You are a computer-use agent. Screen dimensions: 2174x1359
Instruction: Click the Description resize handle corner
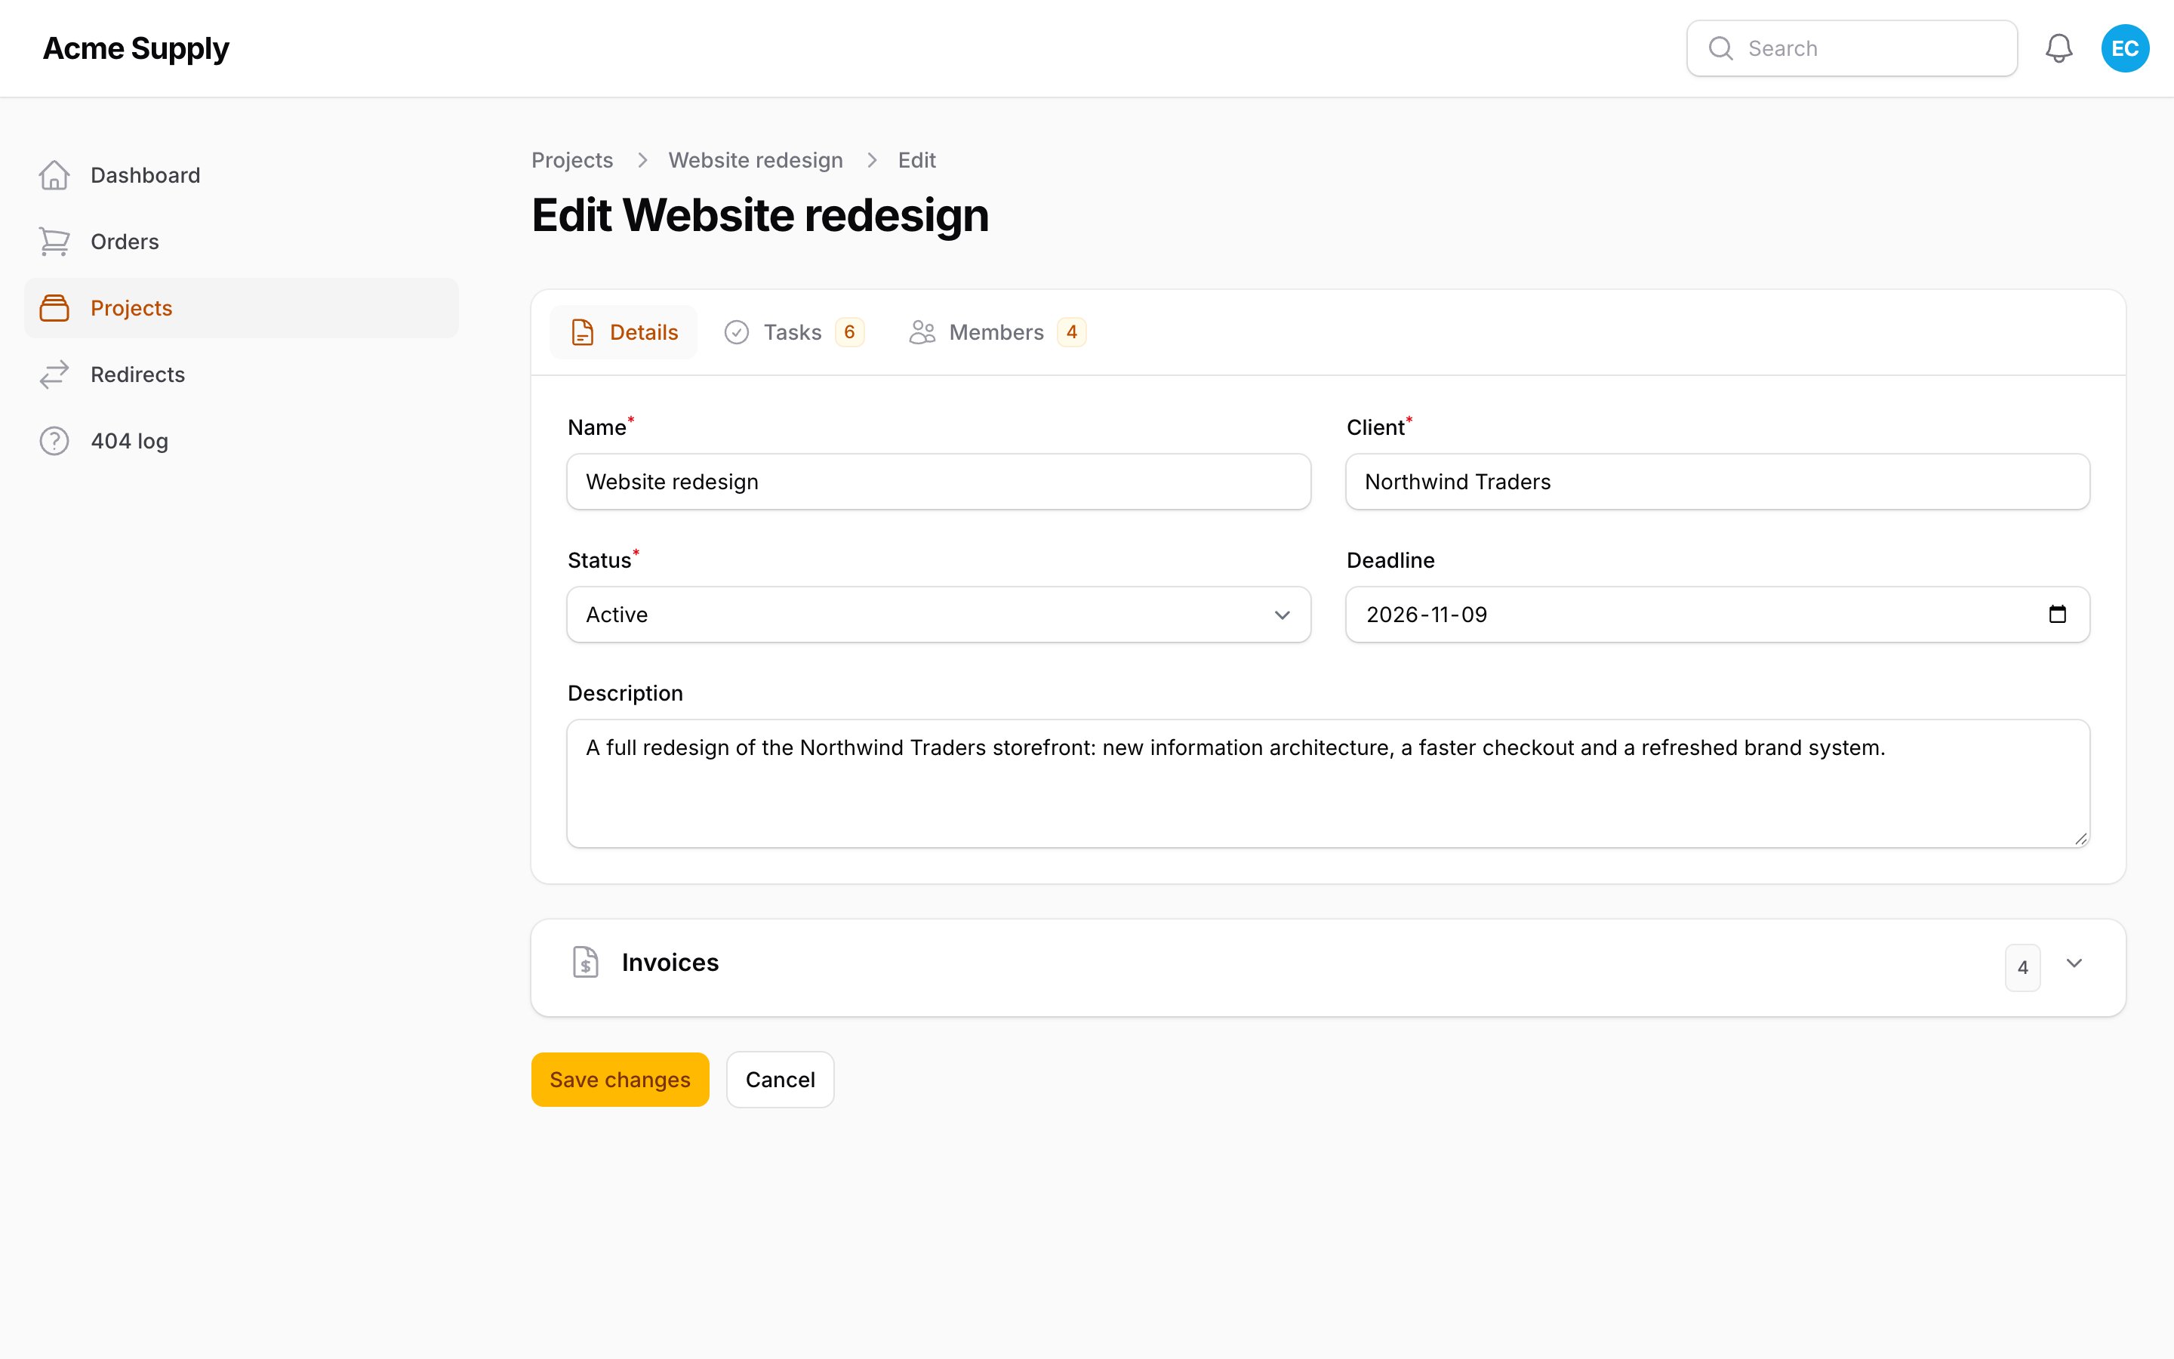2080,839
